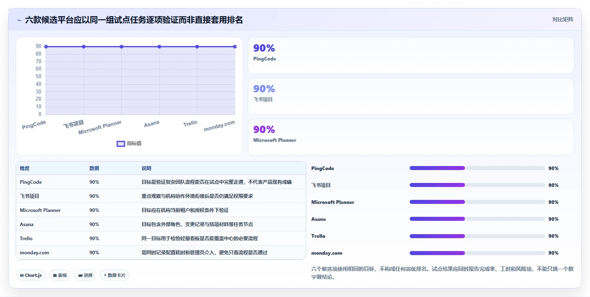This screenshot has height=297, width=590.
Task: Click the description starting 同一目标用于检验轻量看板
Action: [199, 239]
